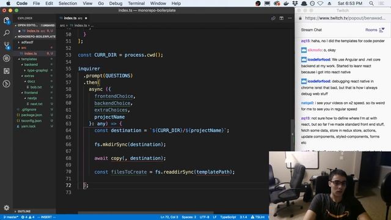Screen dimensions: 391x220
Task: Select index.ts under src folder
Action: coord(30,53)
